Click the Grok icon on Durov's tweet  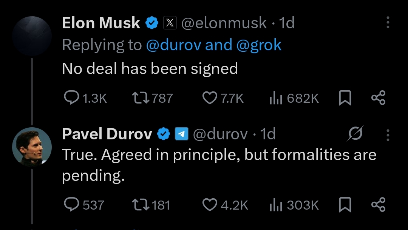[355, 134]
